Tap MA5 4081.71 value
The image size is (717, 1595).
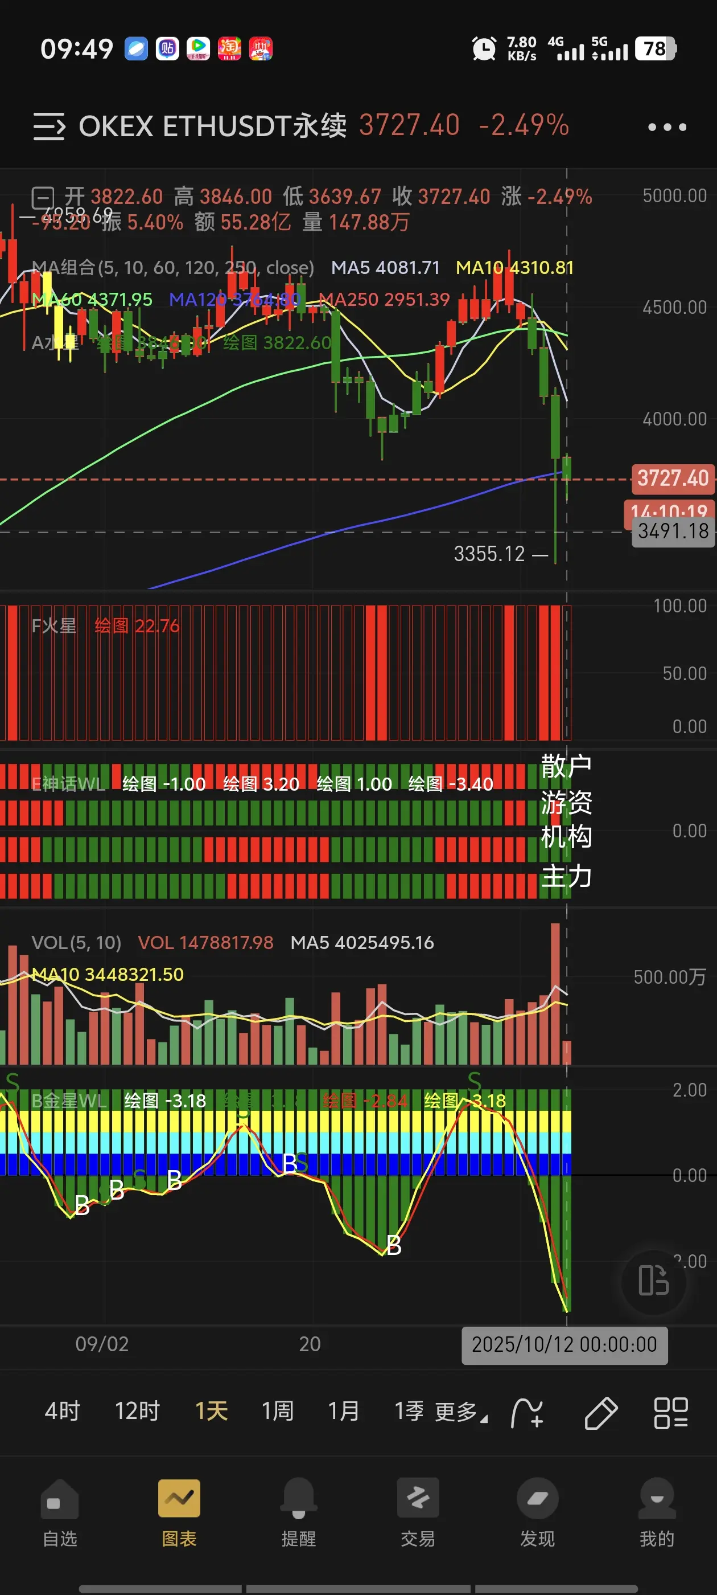click(x=385, y=268)
